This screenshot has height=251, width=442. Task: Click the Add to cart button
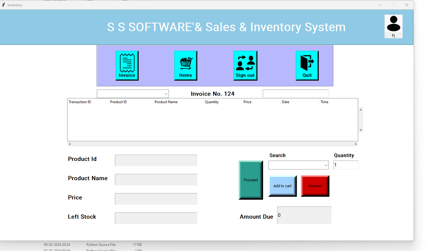282,186
